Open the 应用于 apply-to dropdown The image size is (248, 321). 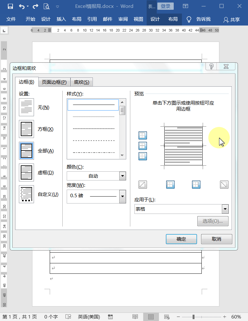click(225, 209)
